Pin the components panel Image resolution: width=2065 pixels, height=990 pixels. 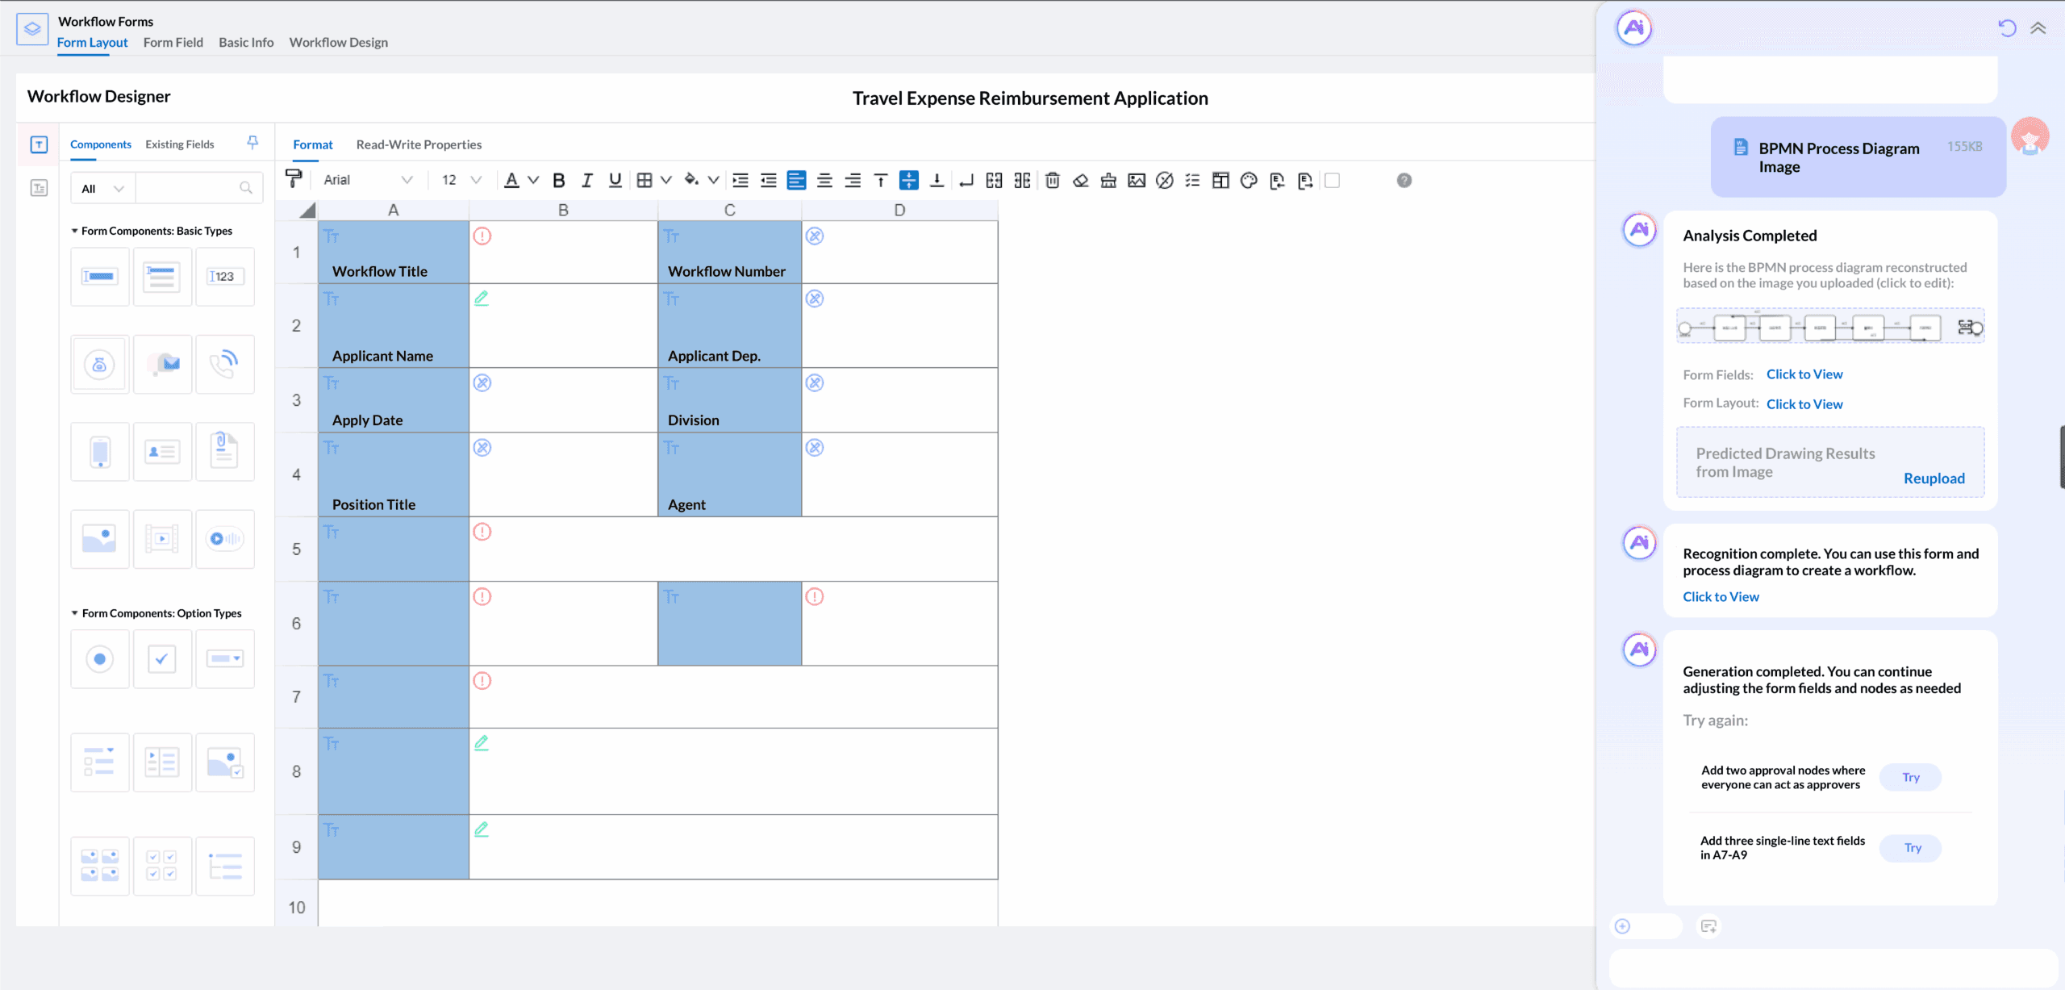[x=252, y=143]
